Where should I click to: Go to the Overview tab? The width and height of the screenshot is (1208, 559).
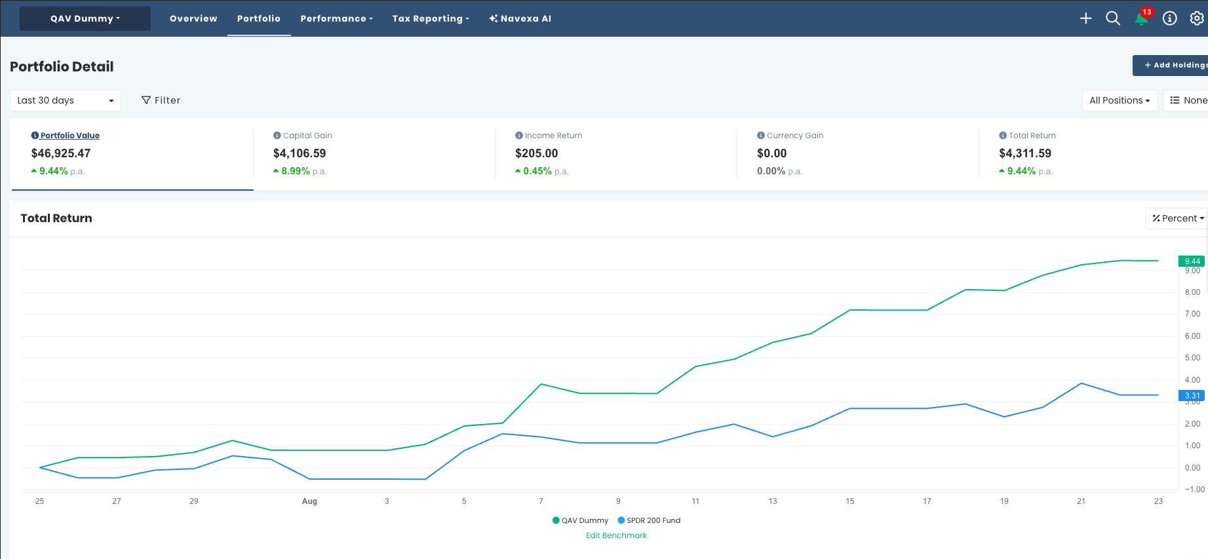(x=193, y=18)
